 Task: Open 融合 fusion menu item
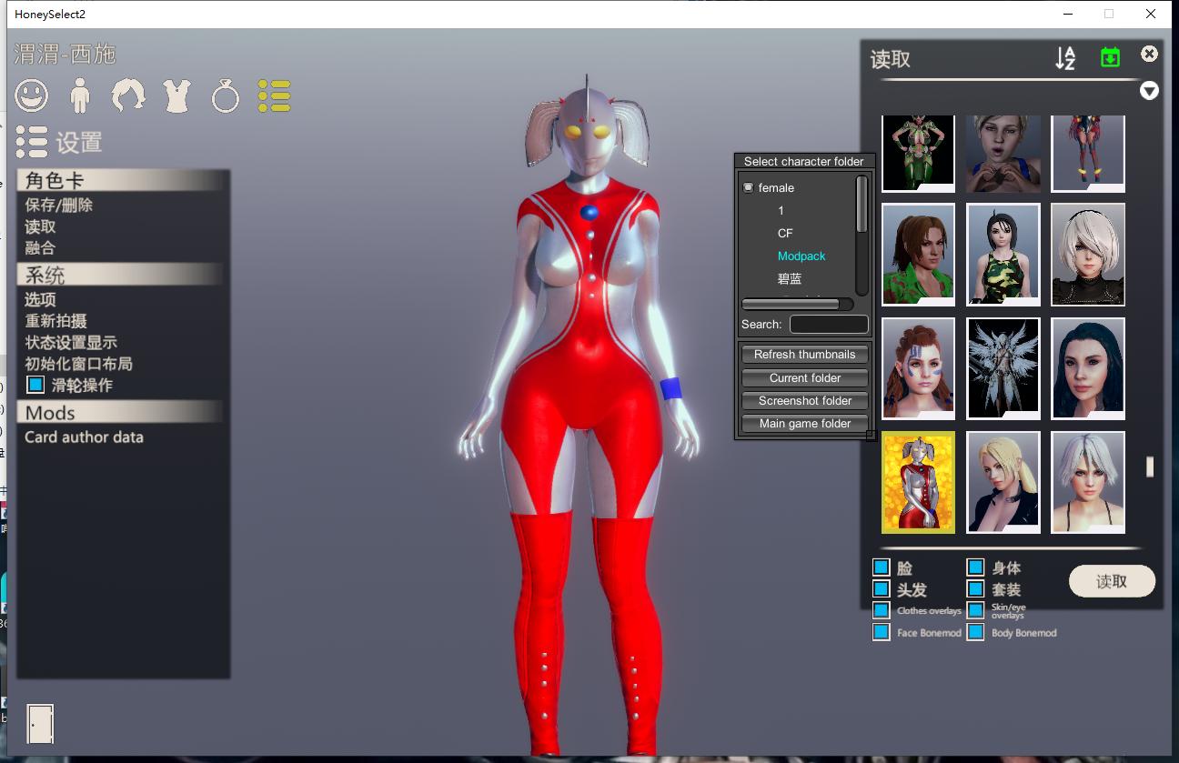point(40,247)
